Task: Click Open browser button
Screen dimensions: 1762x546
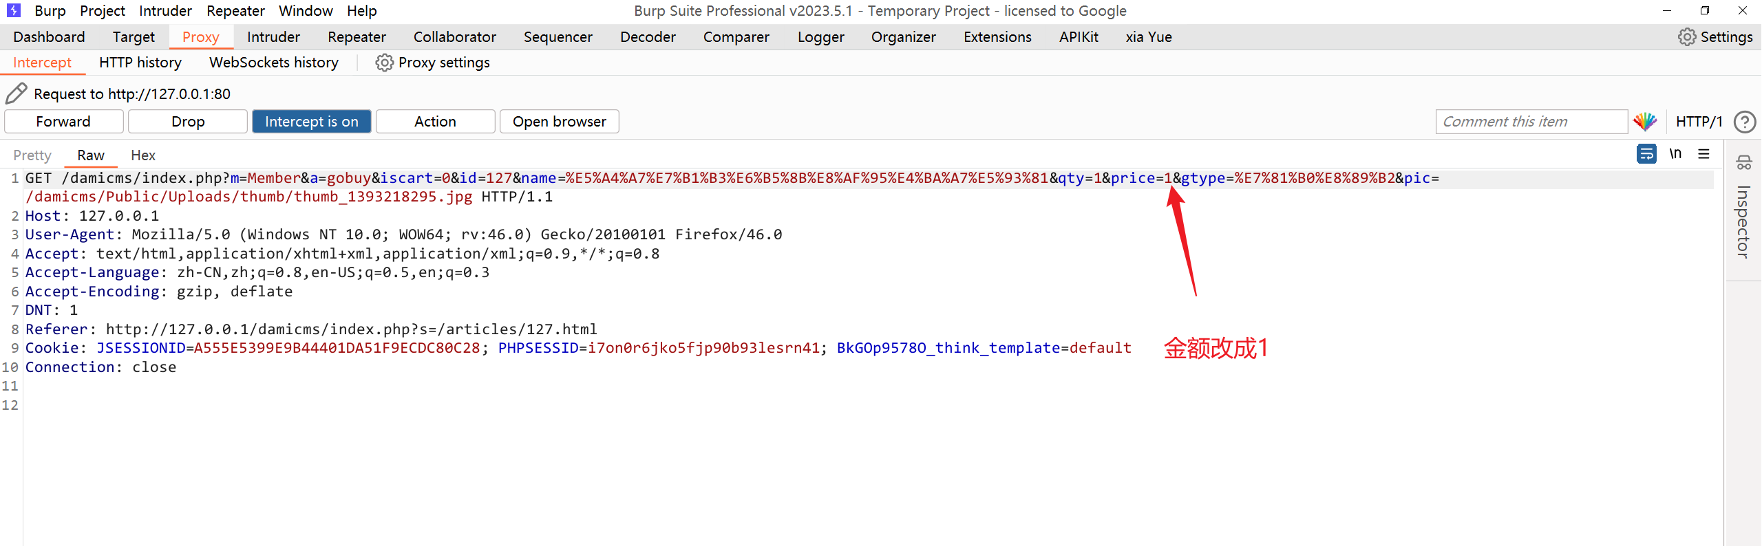Action: tap(560, 122)
